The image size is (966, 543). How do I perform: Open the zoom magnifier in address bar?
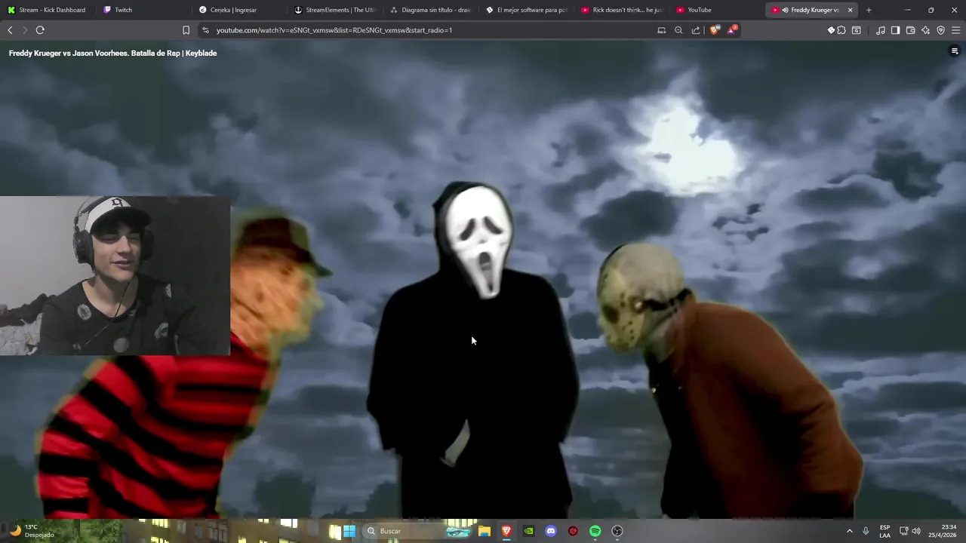[x=678, y=30]
